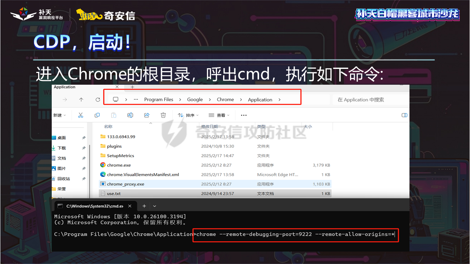Navigate to Chrome breadcrumb
The width and height of the screenshot is (470, 264).
225,99
